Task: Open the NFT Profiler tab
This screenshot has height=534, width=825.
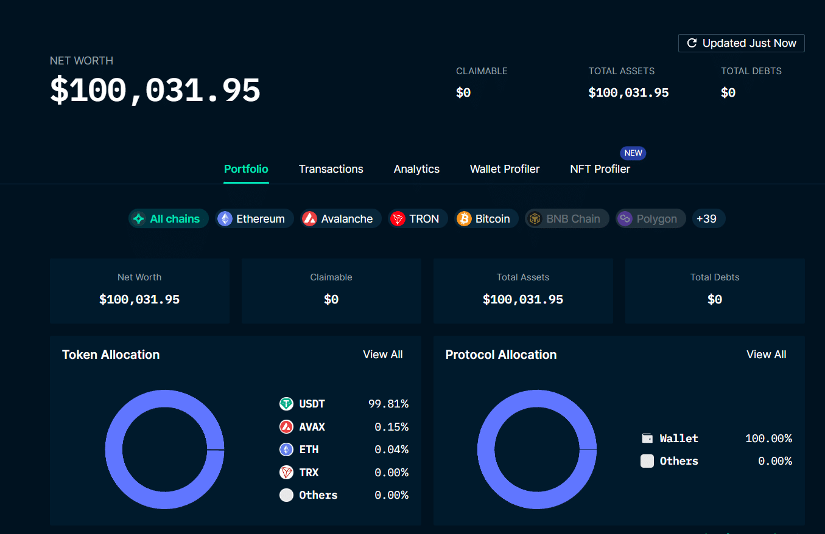Action: [x=600, y=169]
